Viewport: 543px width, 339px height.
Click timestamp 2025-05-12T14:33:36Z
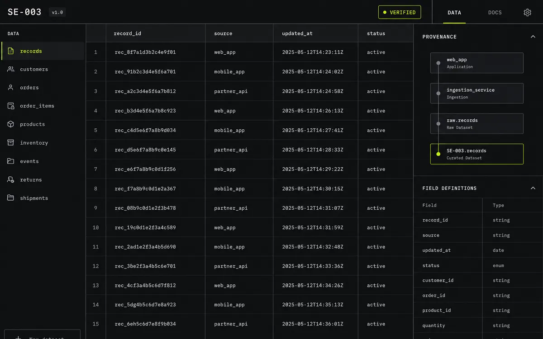(x=313, y=266)
